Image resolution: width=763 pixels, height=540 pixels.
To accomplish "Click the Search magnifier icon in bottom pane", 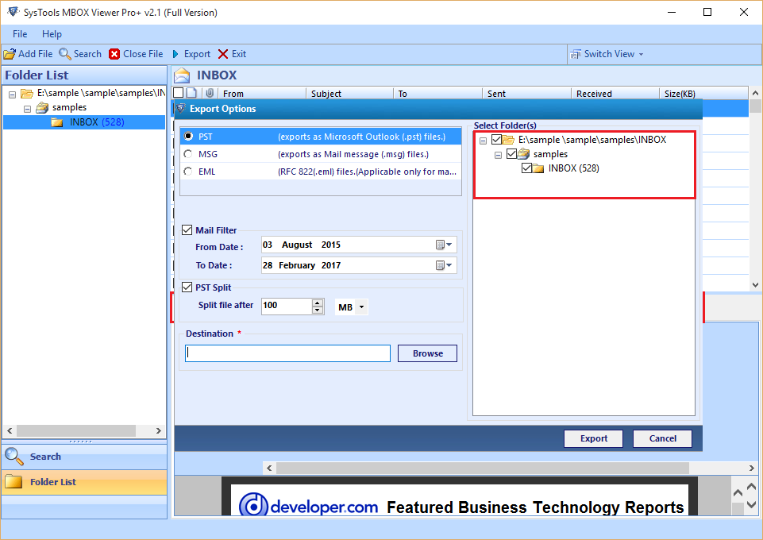I will coord(13,457).
